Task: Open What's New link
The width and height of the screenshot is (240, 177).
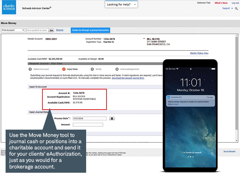Action: [x=221, y=3]
